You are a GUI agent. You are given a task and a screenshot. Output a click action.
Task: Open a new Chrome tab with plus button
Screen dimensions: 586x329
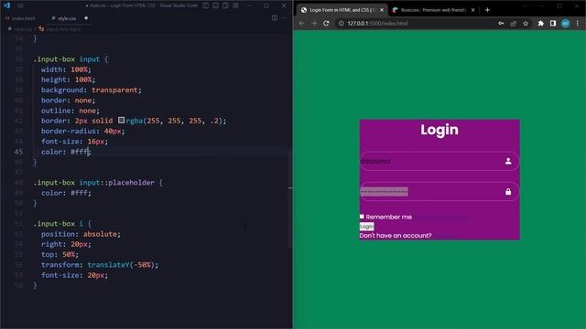(487, 10)
